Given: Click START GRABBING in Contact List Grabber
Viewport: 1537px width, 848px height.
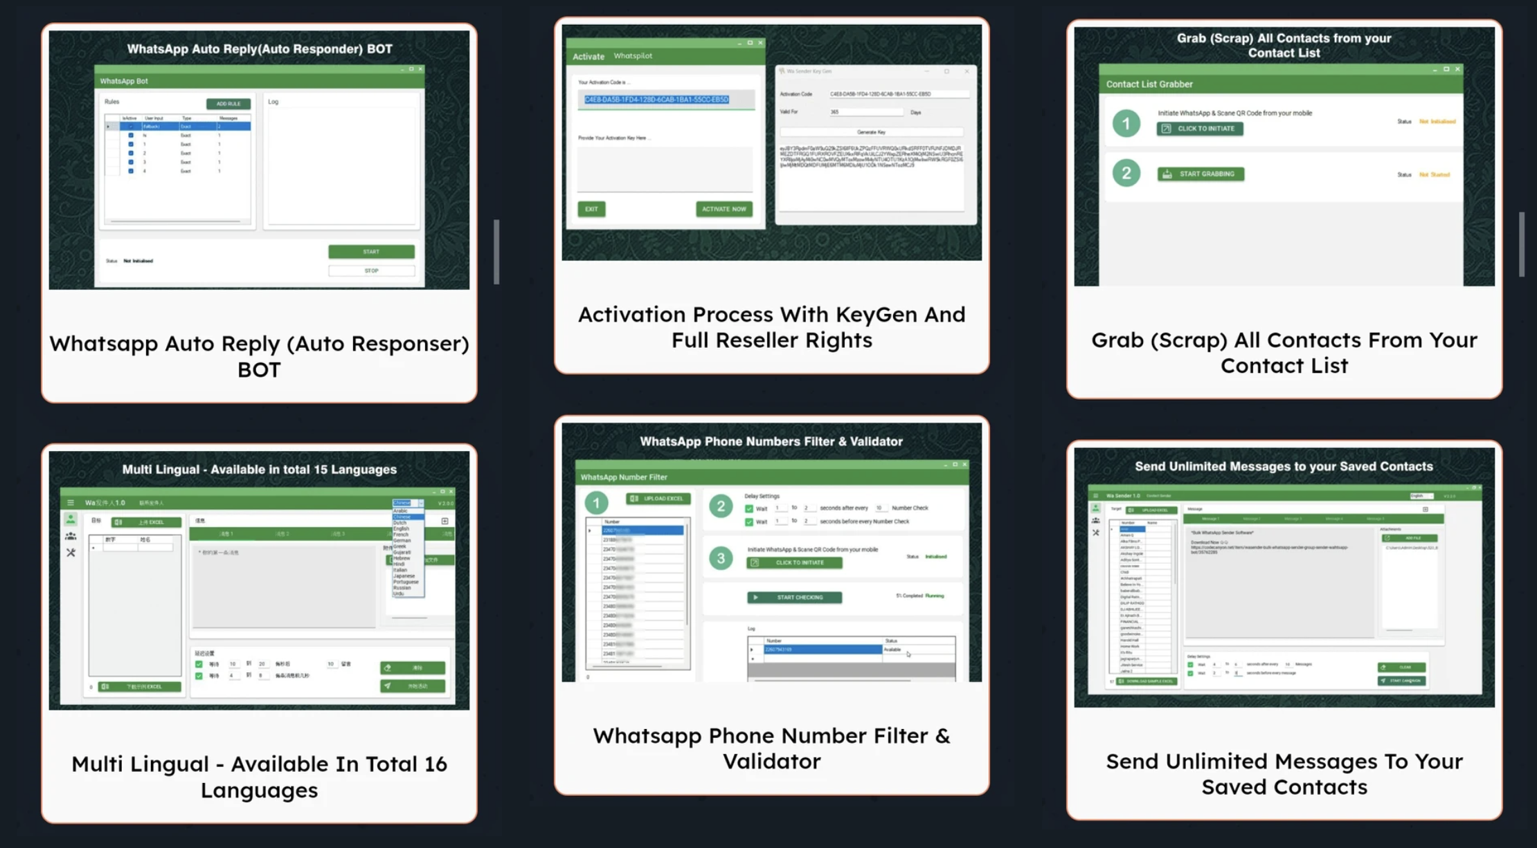Looking at the screenshot, I should [1201, 174].
